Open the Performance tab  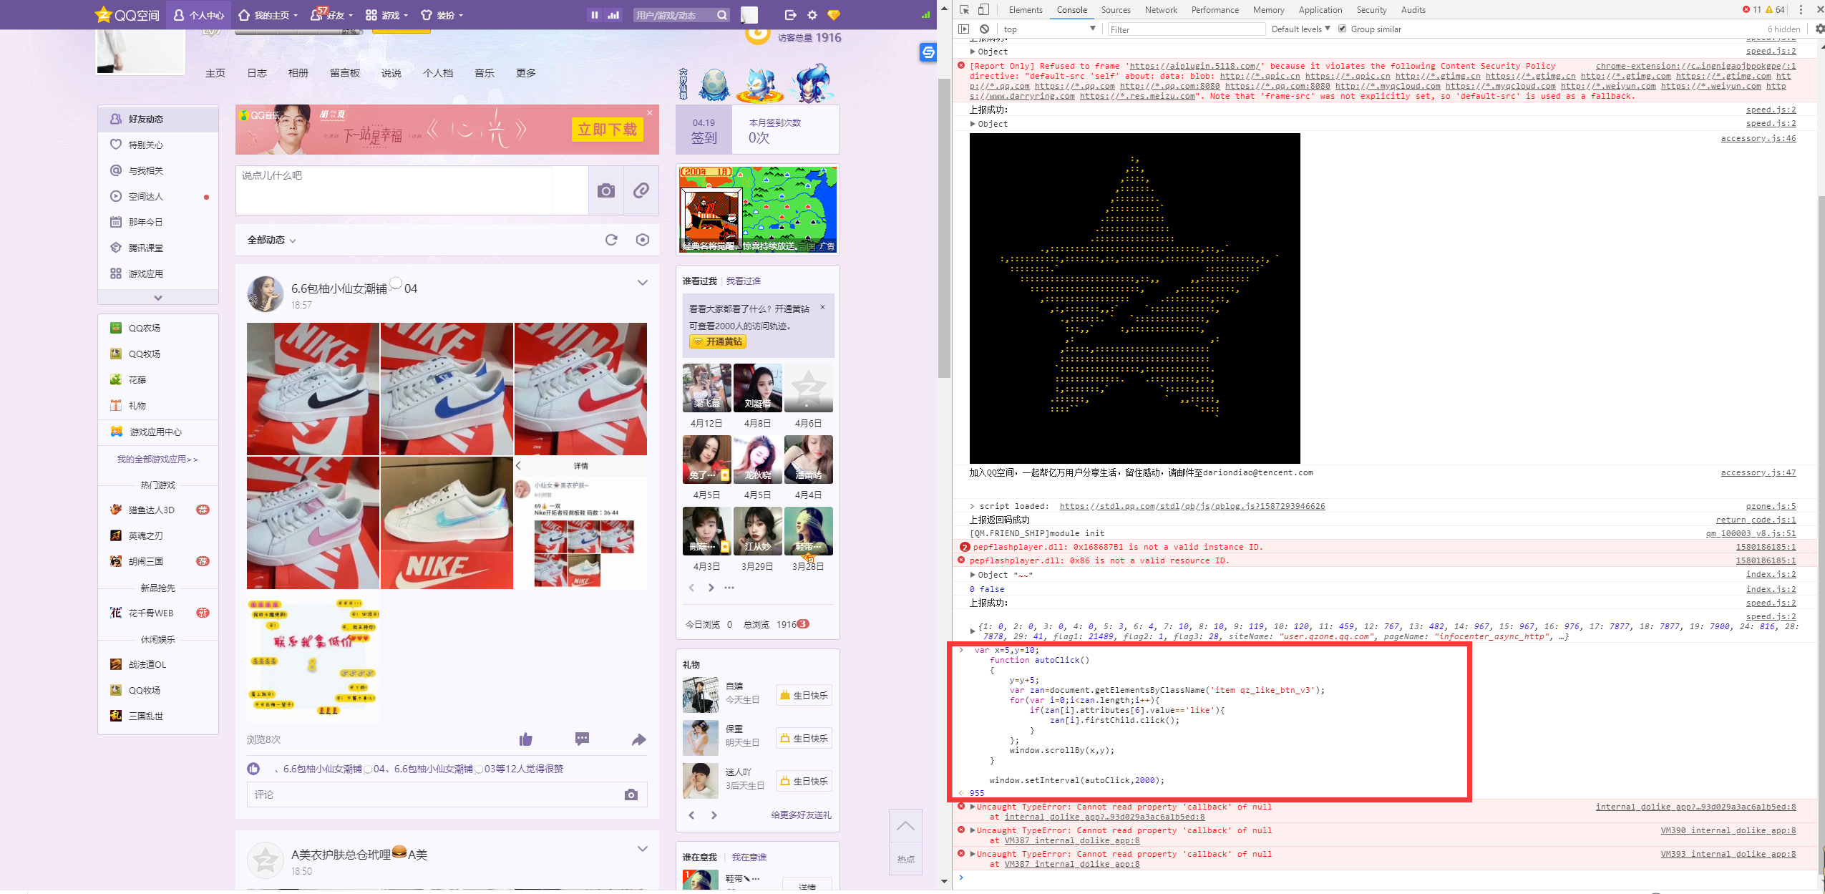pyautogui.click(x=1215, y=9)
